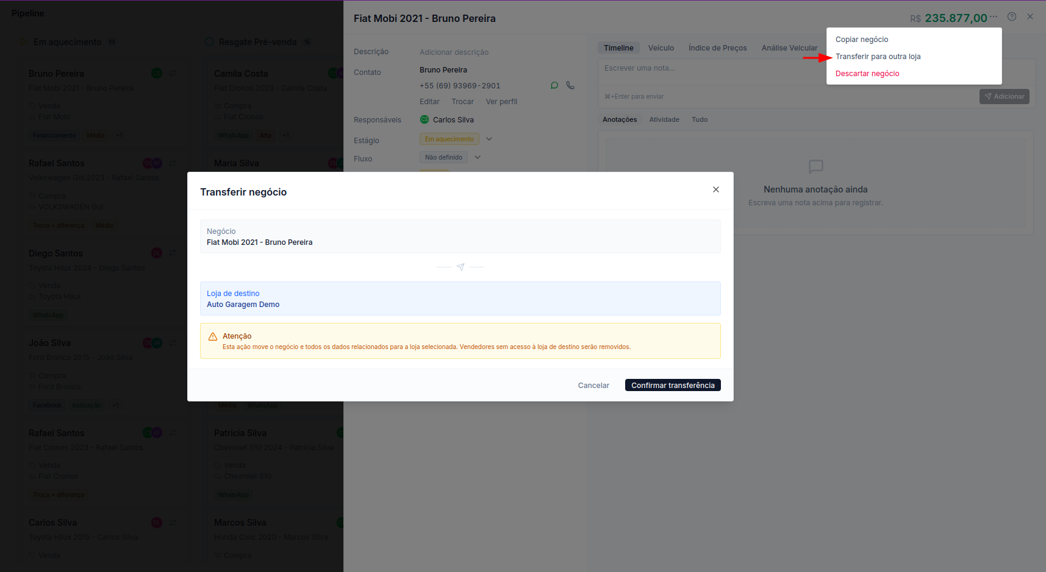Show the Tudo filter tab
The width and height of the screenshot is (1046, 572).
(x=700, y=119)
